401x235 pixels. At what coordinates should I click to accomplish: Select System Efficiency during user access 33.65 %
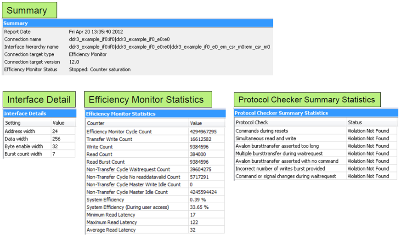(199, 207)
